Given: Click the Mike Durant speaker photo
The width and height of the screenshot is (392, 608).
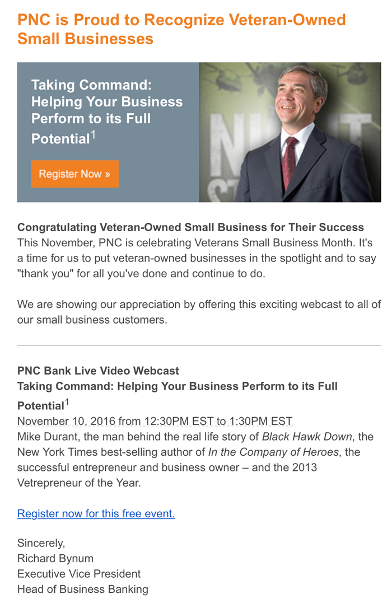Looking at the screenshot, I should pos(290,132).
